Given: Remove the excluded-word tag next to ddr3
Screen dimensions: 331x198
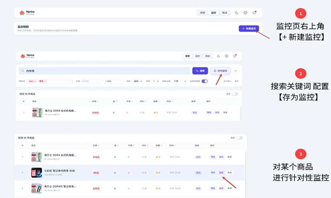Looking at the screenshot, I should 45,81.
